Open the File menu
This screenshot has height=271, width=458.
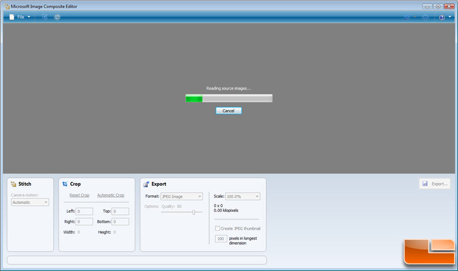coord(20,17)
